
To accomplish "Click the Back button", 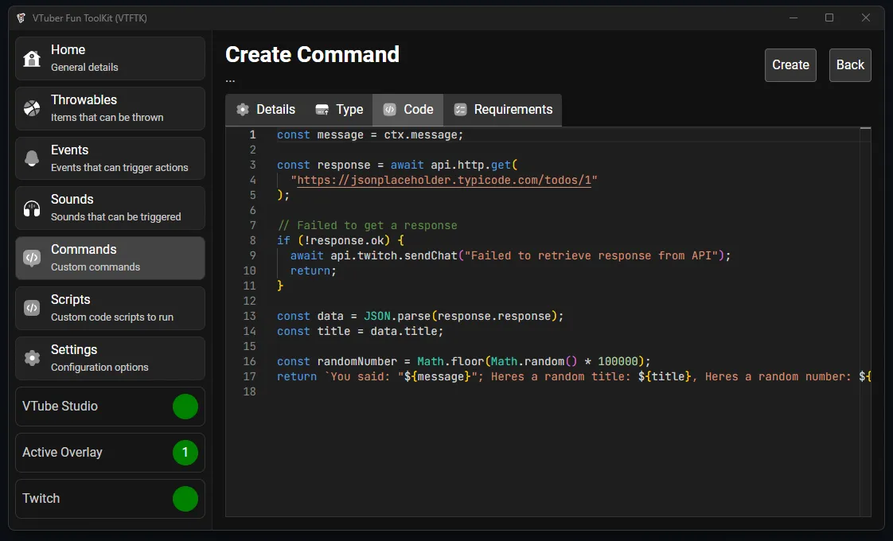I will point(850,65).
